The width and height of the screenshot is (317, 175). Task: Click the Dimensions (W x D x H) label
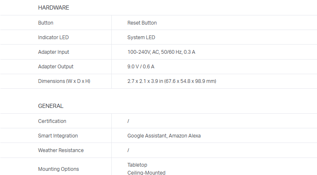pyautogui.click(x=64, y=81)
